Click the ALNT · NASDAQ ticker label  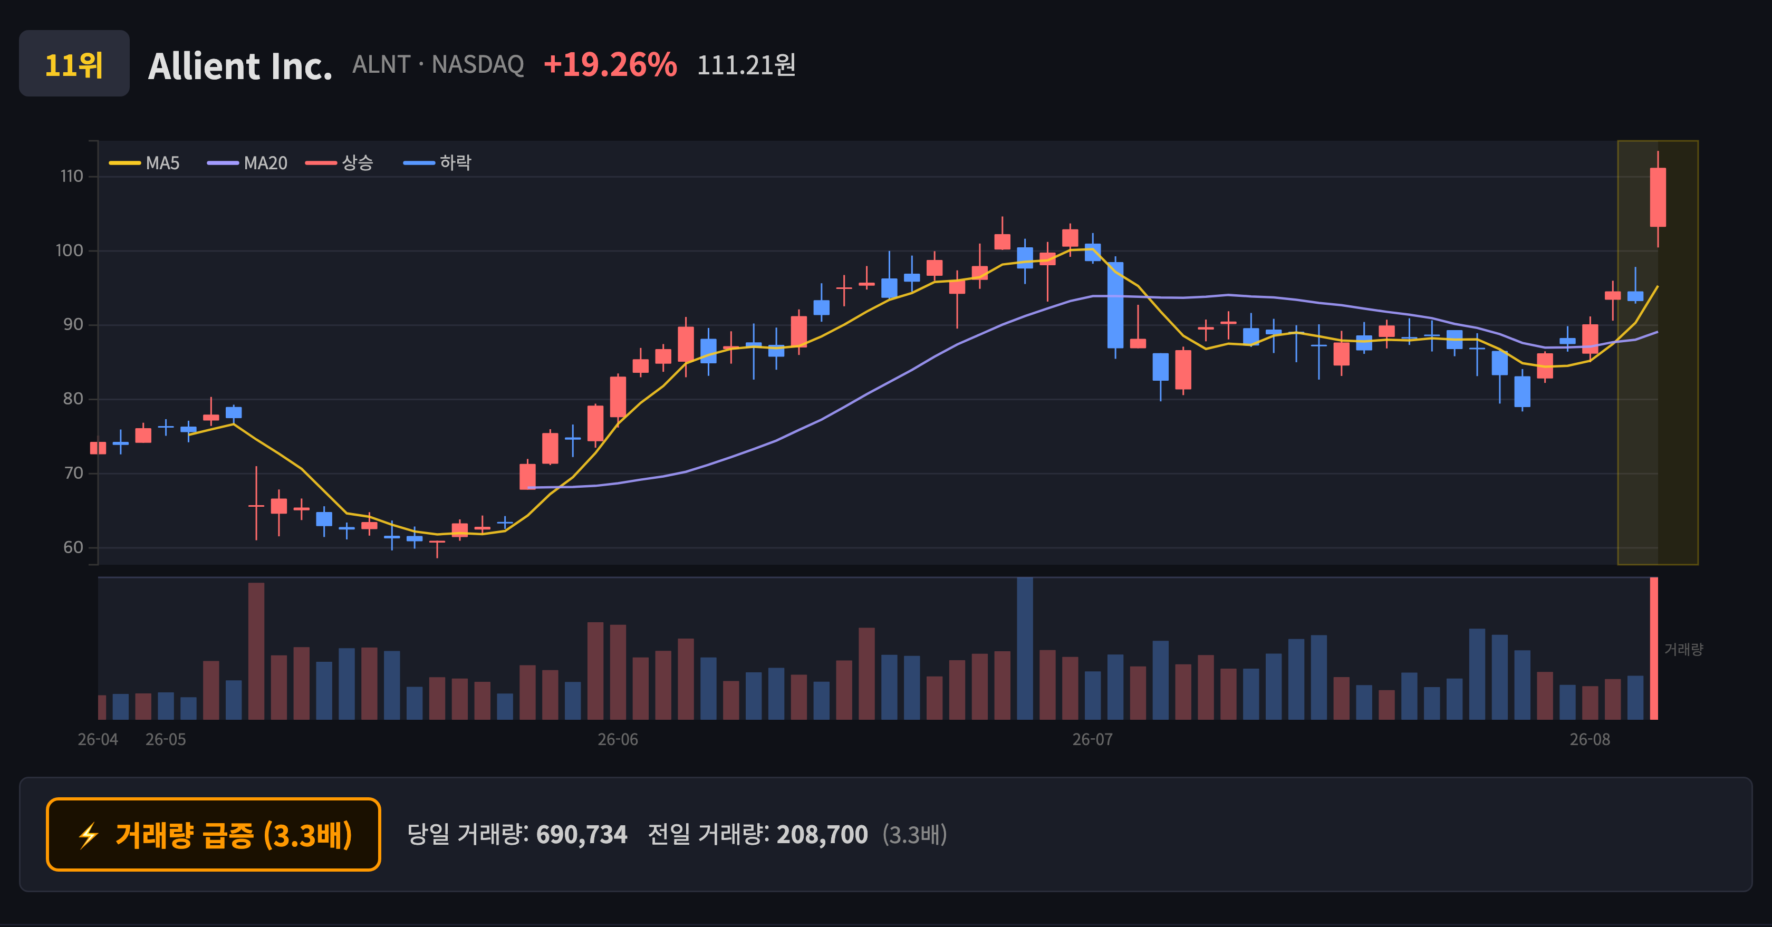point(438,65)
